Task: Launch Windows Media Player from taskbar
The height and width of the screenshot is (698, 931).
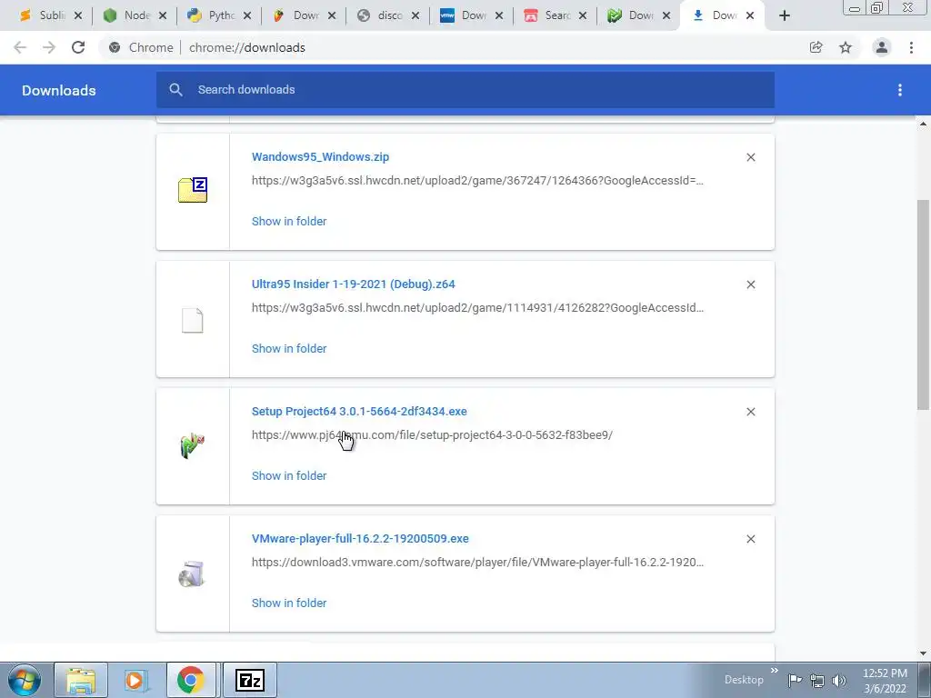Action: (136, 680)
